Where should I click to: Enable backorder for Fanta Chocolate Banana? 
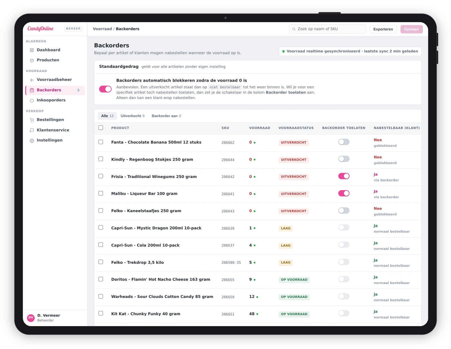(x=344, y=142)
